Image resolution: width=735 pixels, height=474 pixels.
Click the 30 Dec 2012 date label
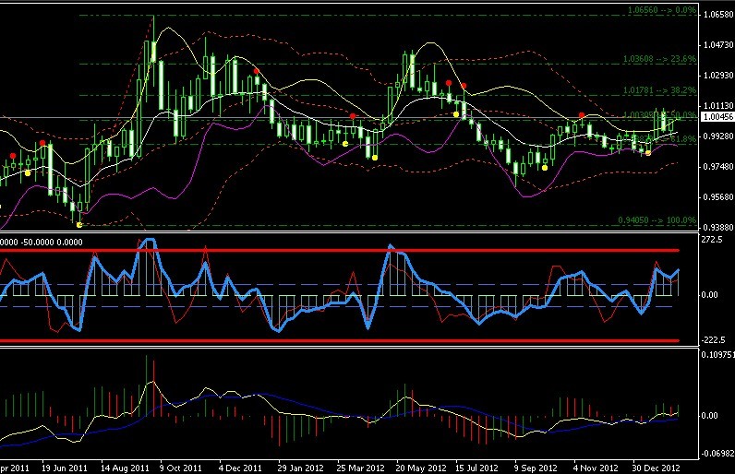[656, 468]
